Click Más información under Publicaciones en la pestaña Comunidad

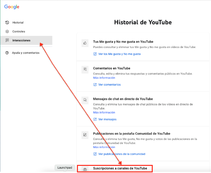pos(104,147)
